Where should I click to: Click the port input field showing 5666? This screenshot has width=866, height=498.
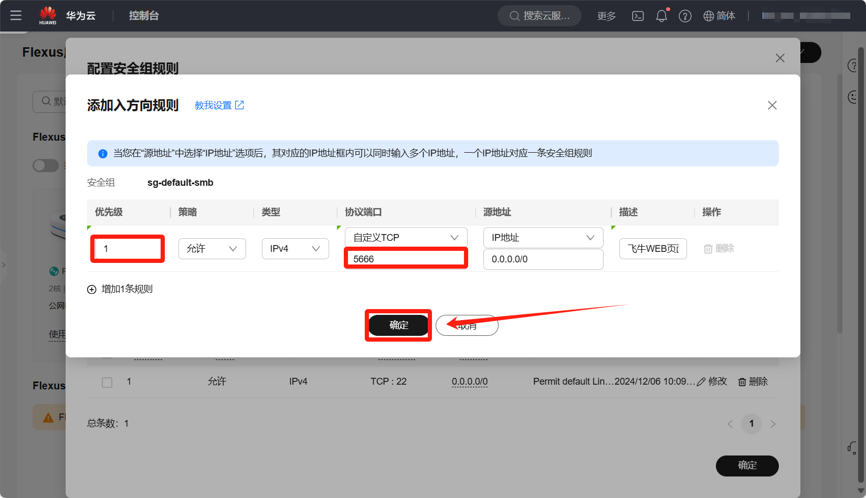click(406, 259)
